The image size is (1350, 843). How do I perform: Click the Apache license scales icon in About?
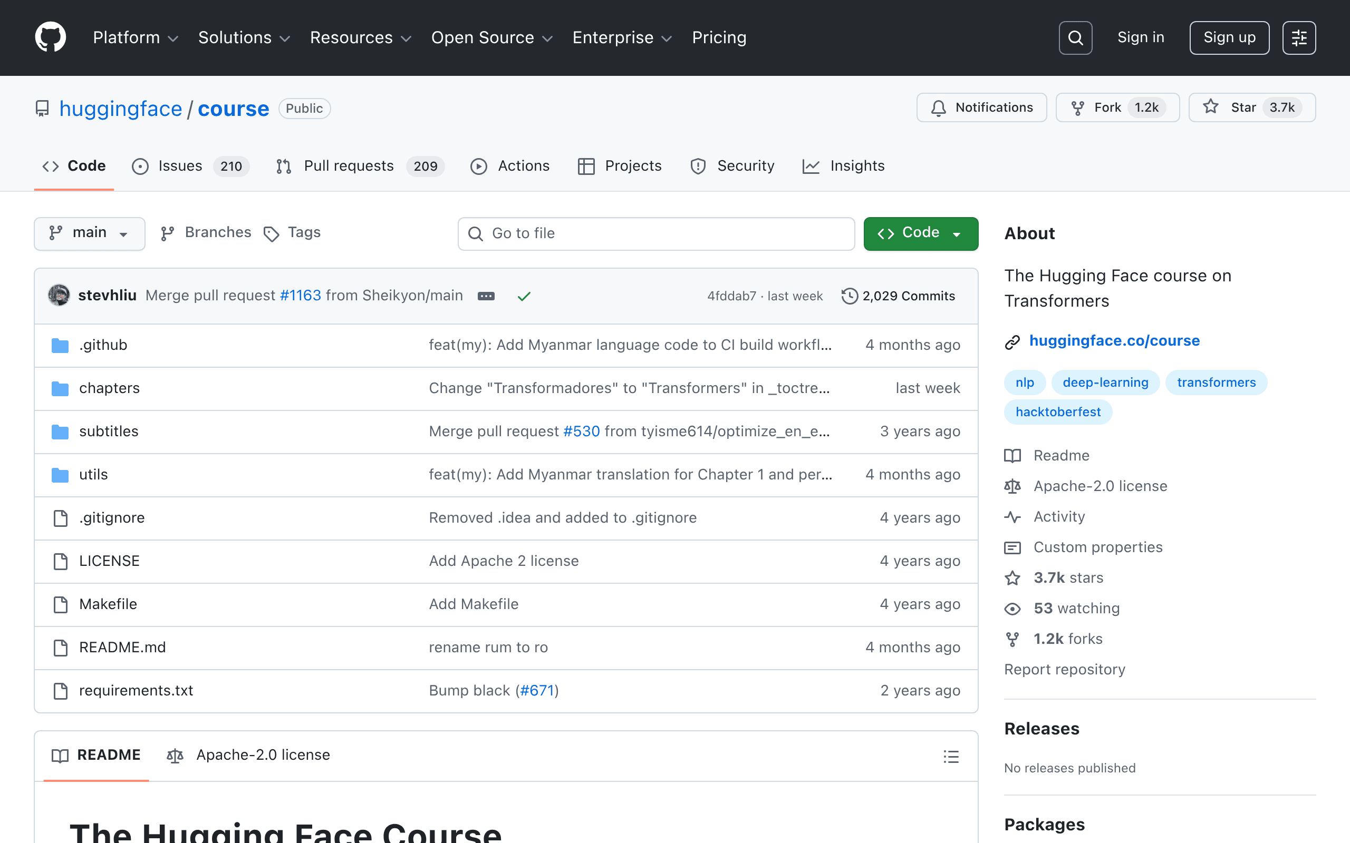click(x=1012, y=486)
